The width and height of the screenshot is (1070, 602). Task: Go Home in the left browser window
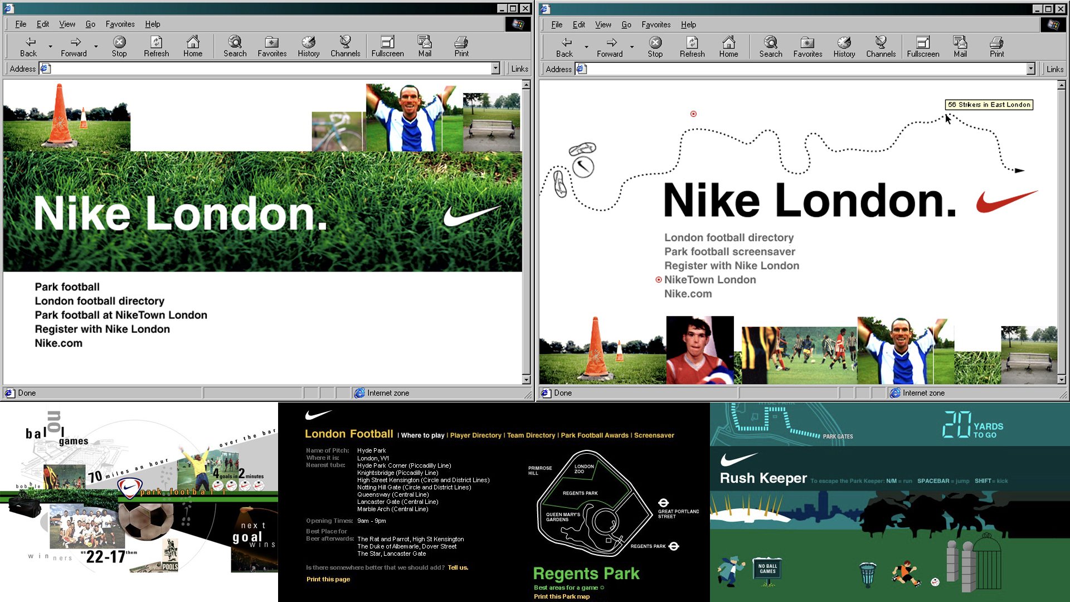click(193, 47)
